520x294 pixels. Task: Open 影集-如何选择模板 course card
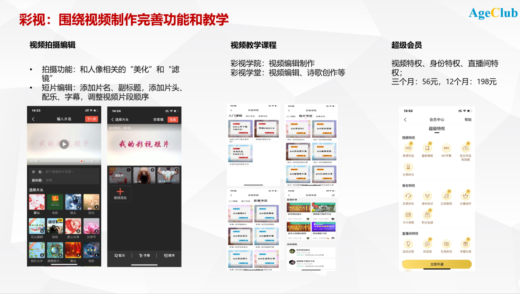coord(267,216)
